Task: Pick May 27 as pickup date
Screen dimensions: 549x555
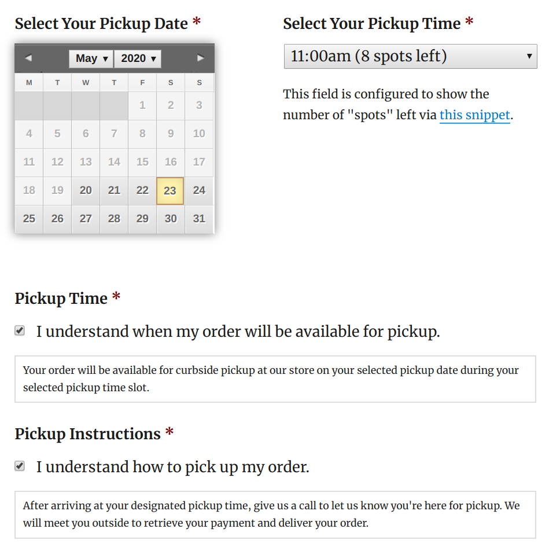Action: point(86,219)
